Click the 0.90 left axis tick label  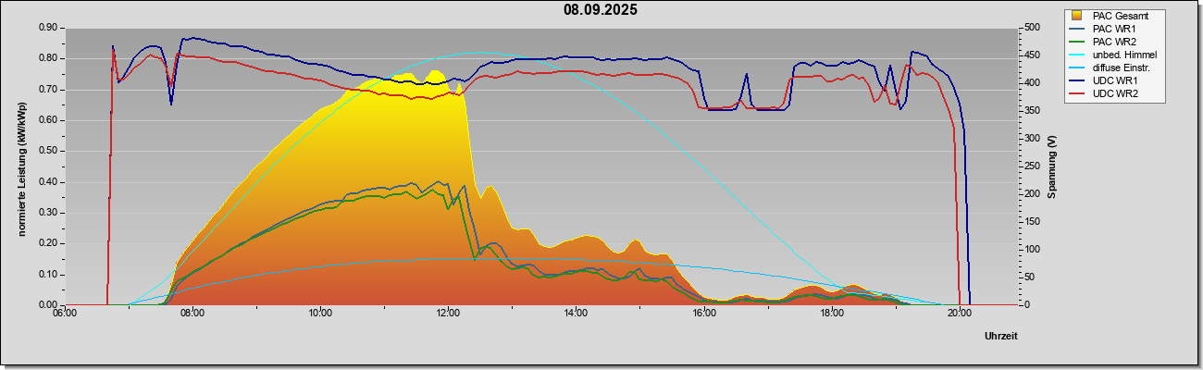point(48,28)
